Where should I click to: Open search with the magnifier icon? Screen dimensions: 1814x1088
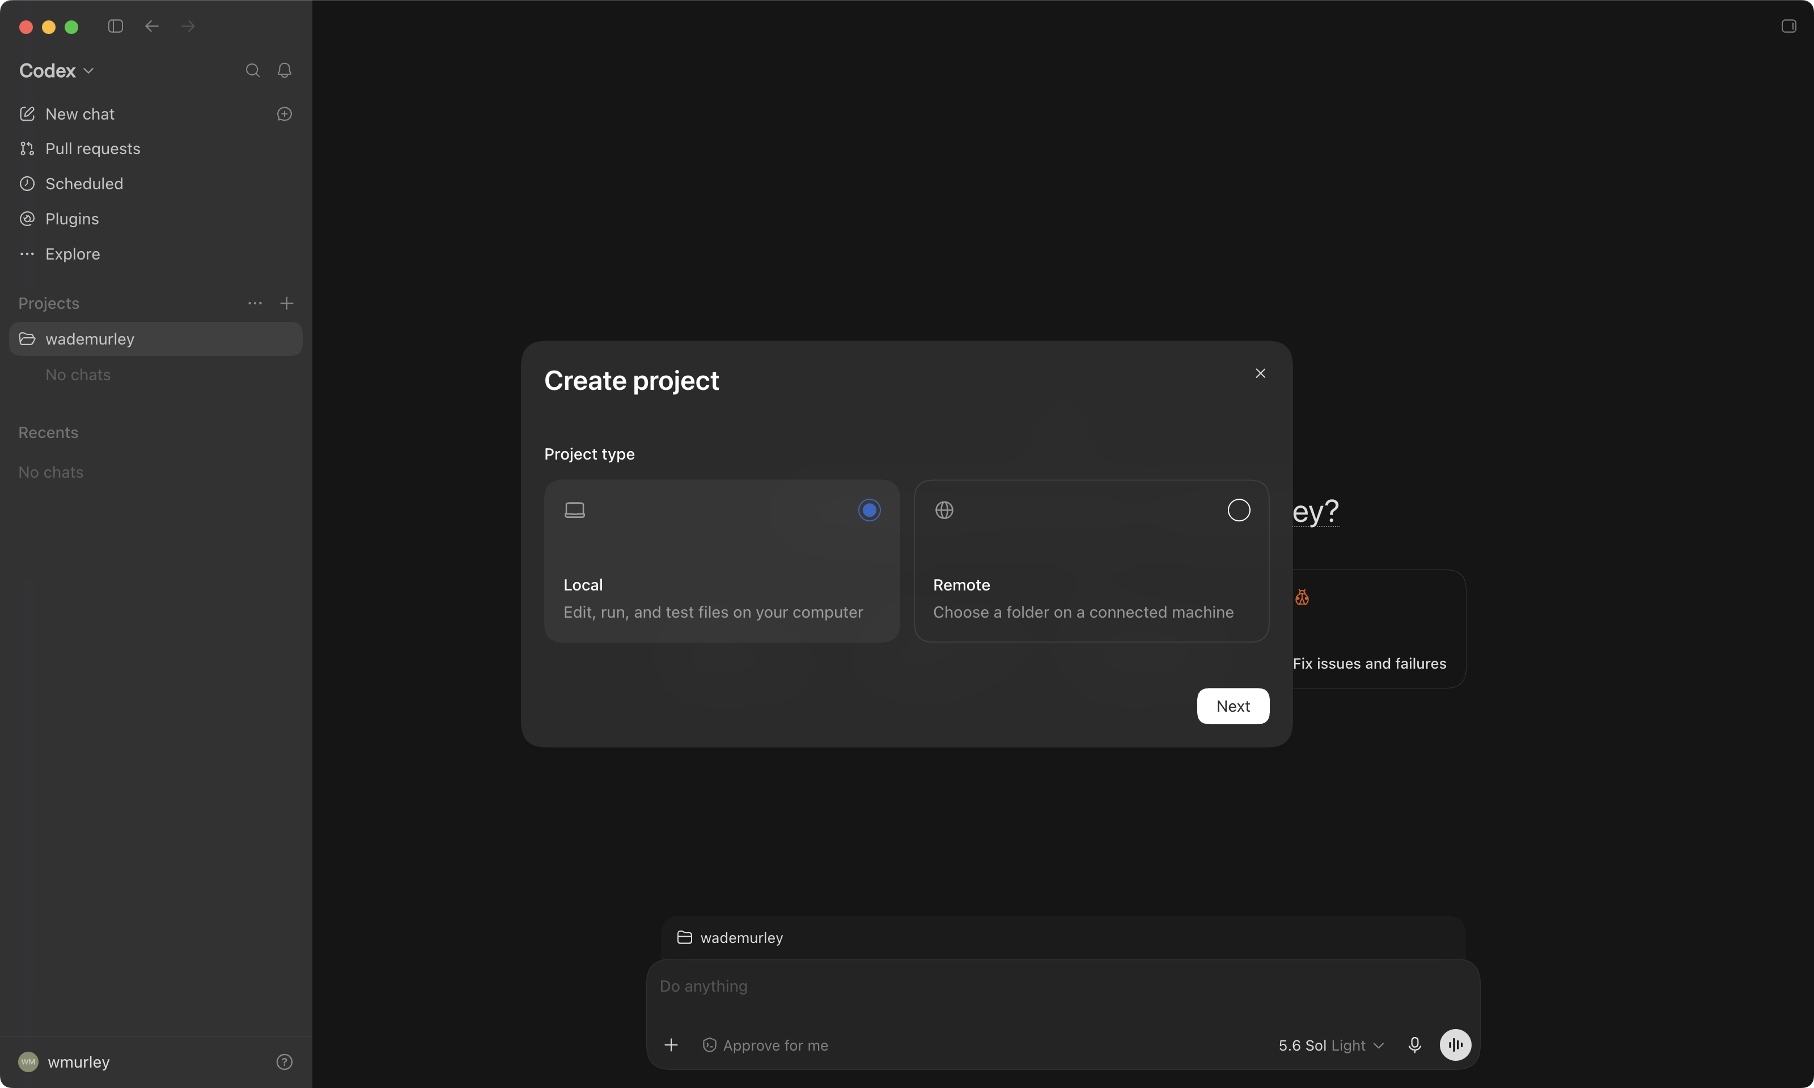pos(252,70)
